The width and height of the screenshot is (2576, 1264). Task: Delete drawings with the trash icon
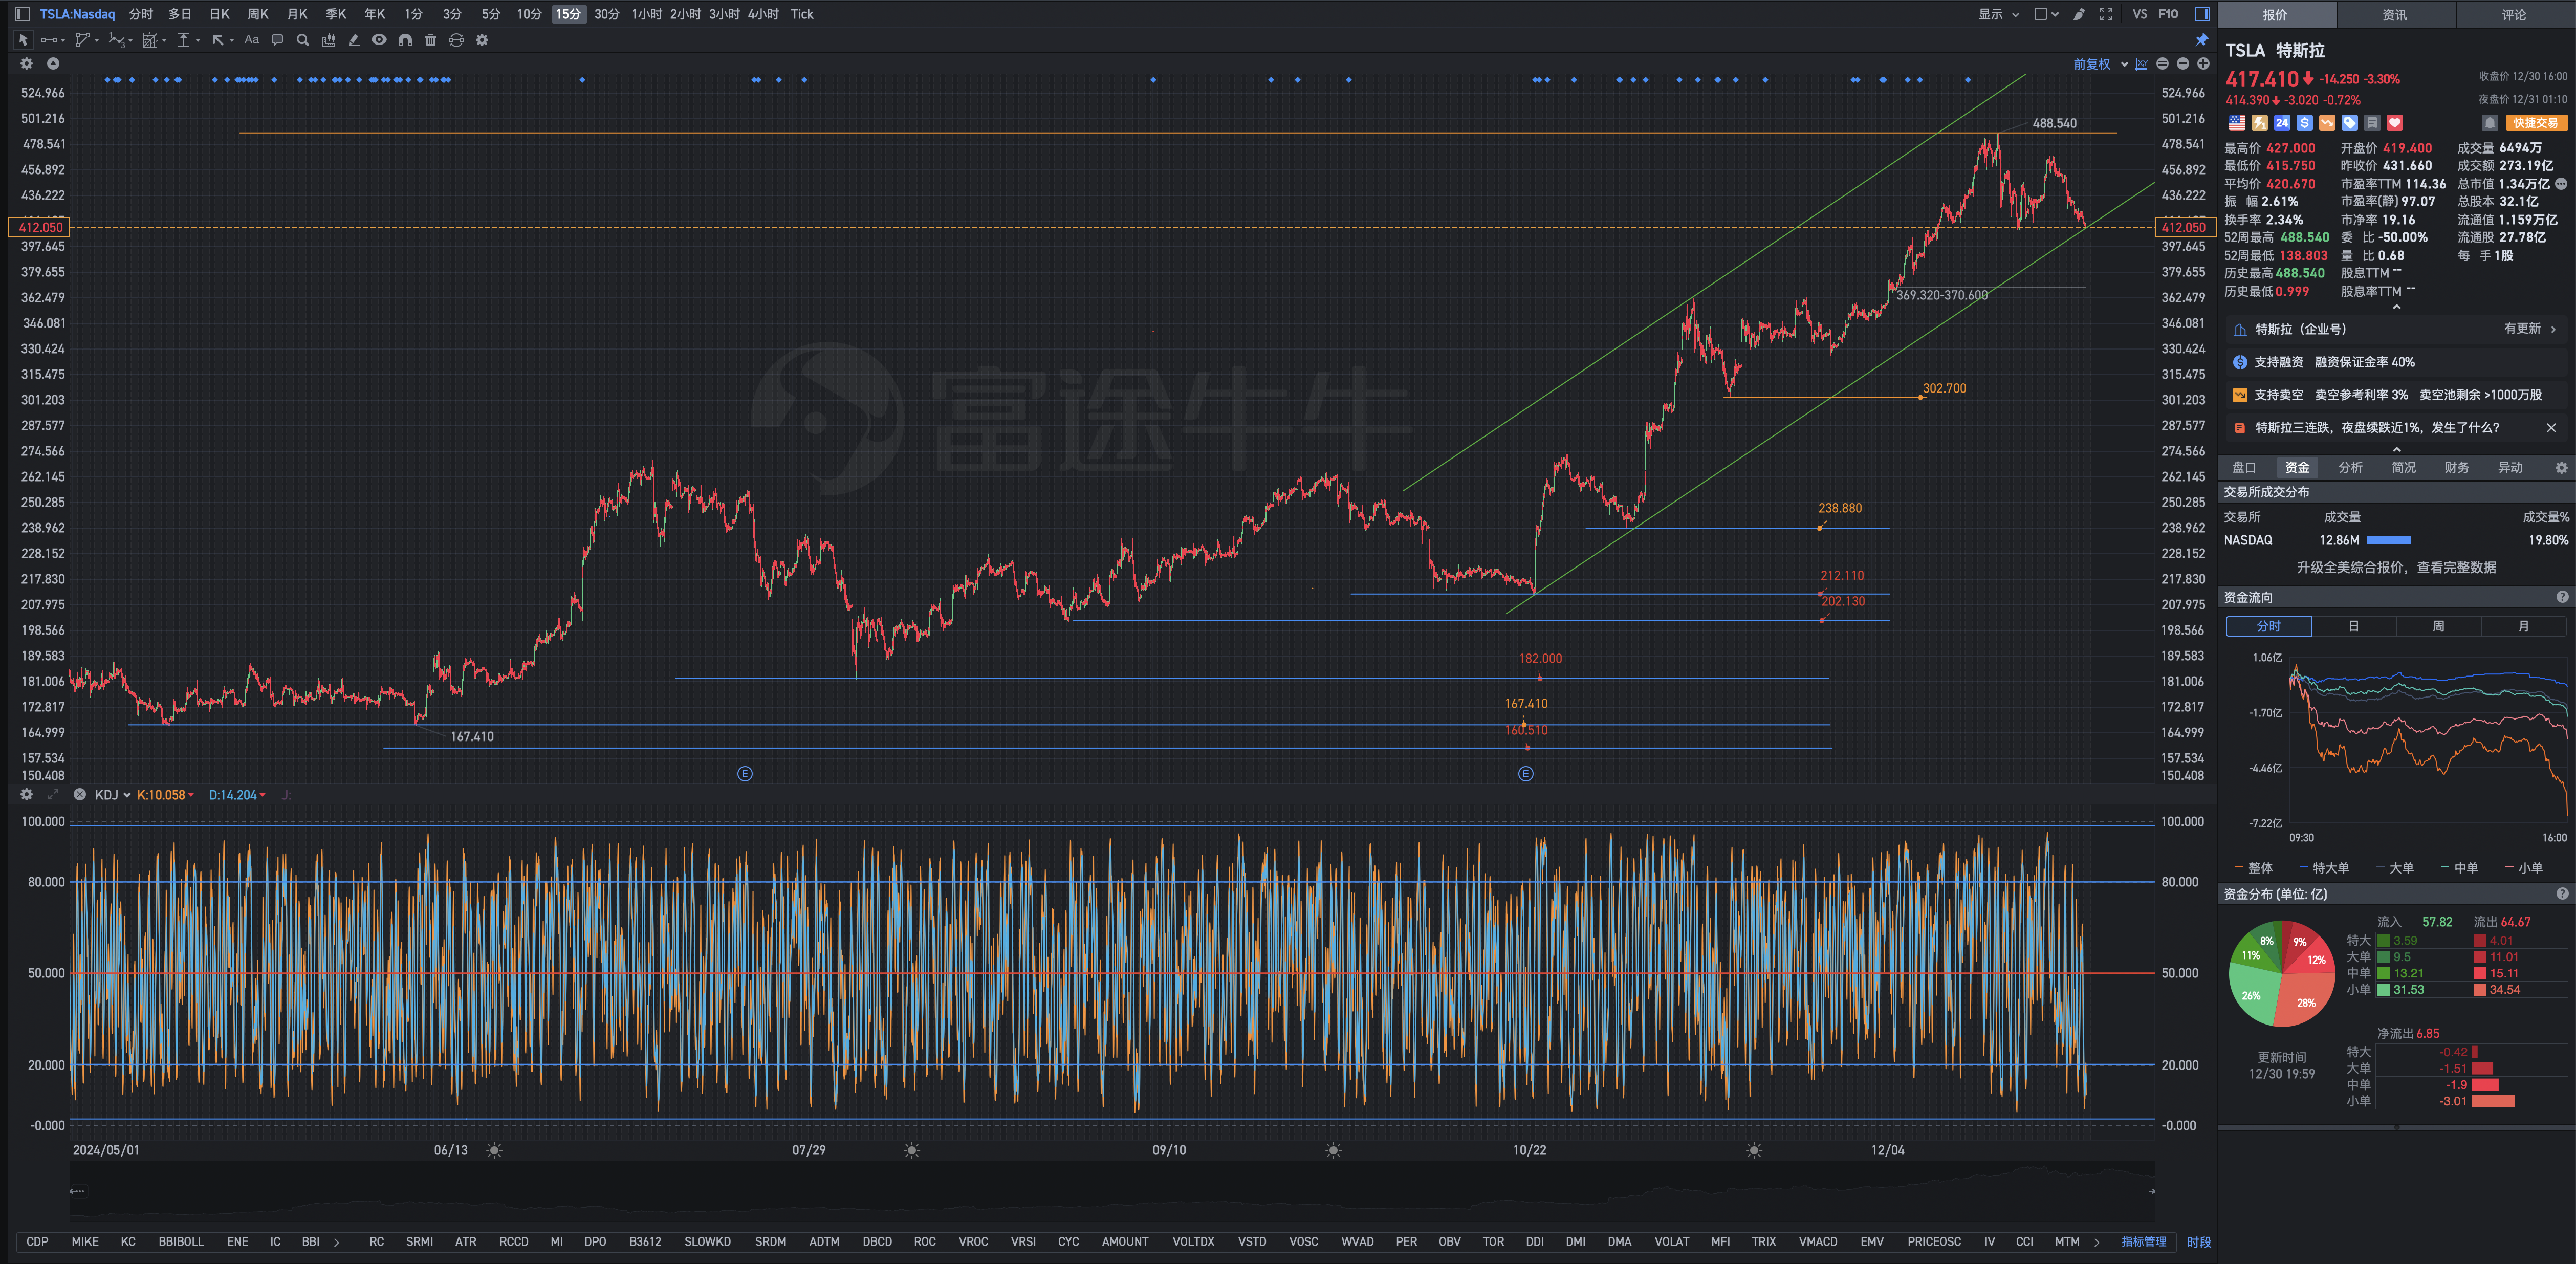click(x=431, y=40)
